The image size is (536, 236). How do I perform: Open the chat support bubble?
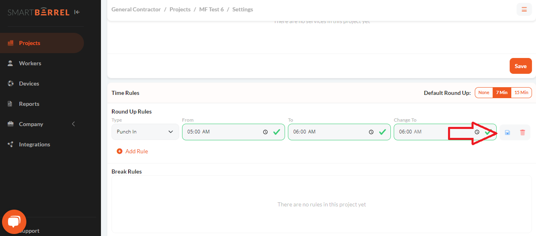14,222
